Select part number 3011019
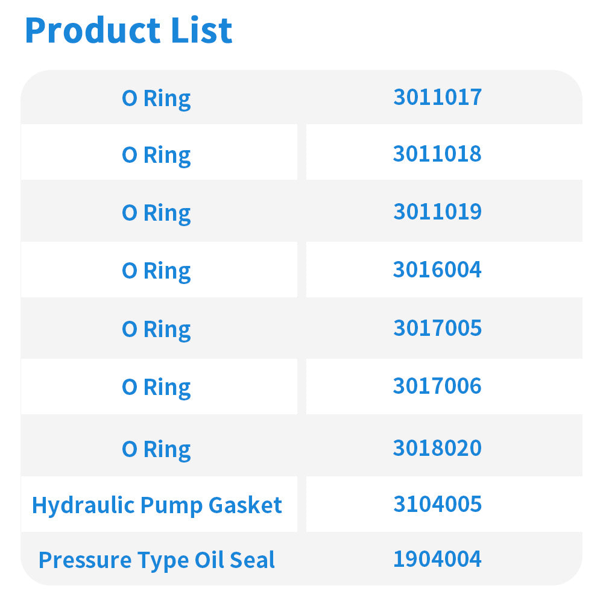Screen dimensions: 603x603 pyautogui.click(x=437, y=212)
